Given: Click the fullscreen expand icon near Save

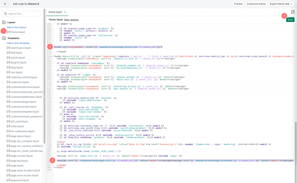Looking at the screenshot, I should tap(293, 12).
